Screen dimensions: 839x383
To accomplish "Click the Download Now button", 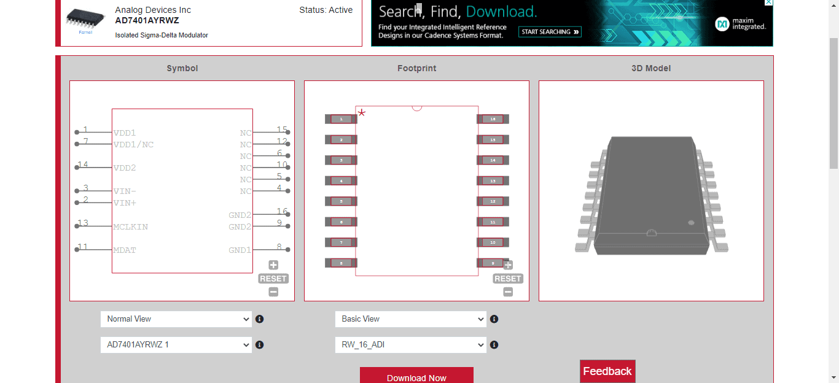I will 416,376.
